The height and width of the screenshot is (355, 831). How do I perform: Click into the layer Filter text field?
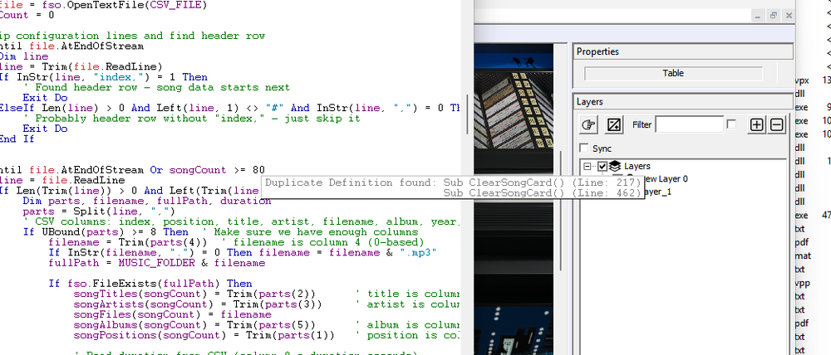pyautogui.click(x=690, y=125)
